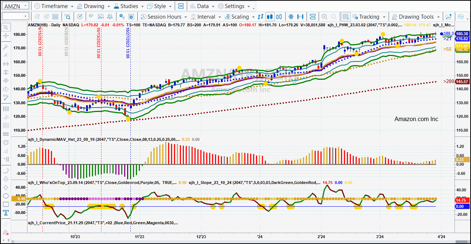Click the window gear settings icon
This screenshot has height=244, width=471.
[x=132, y=16]
